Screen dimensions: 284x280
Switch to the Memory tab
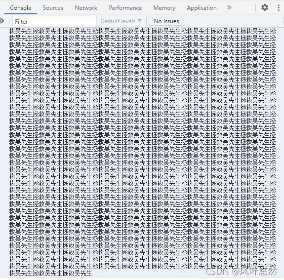[164, 8]
